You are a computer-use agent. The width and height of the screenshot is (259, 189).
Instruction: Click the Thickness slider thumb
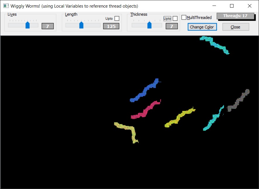tap(149, 25)
